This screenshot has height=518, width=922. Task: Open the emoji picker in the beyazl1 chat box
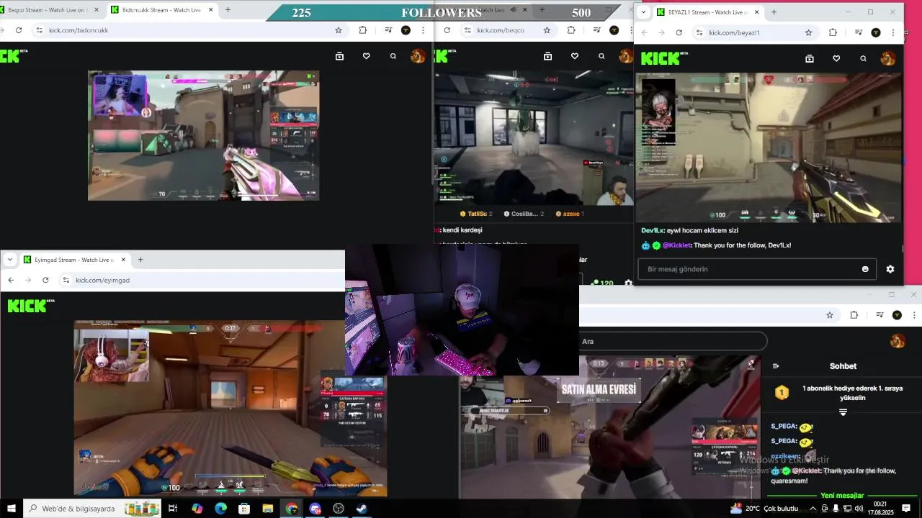tap(865, 269)
